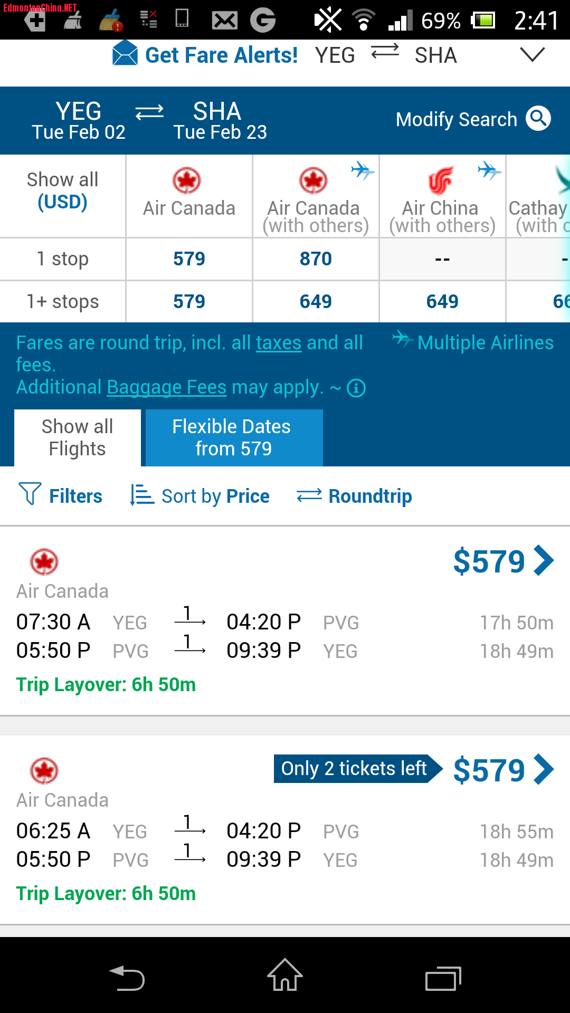Viewport: 570px width, 1013px height.
Task: Tap the Modify Search magnifier icon
Action: pos(538,118)
